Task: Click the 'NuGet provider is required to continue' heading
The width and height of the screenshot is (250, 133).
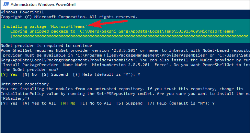Action: pos(46,46)
